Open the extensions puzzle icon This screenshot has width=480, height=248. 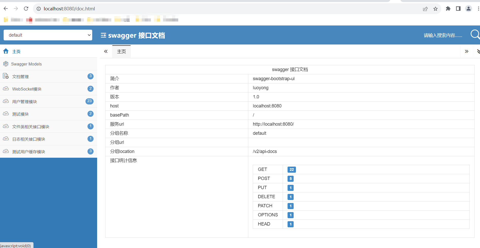[448, 9]
